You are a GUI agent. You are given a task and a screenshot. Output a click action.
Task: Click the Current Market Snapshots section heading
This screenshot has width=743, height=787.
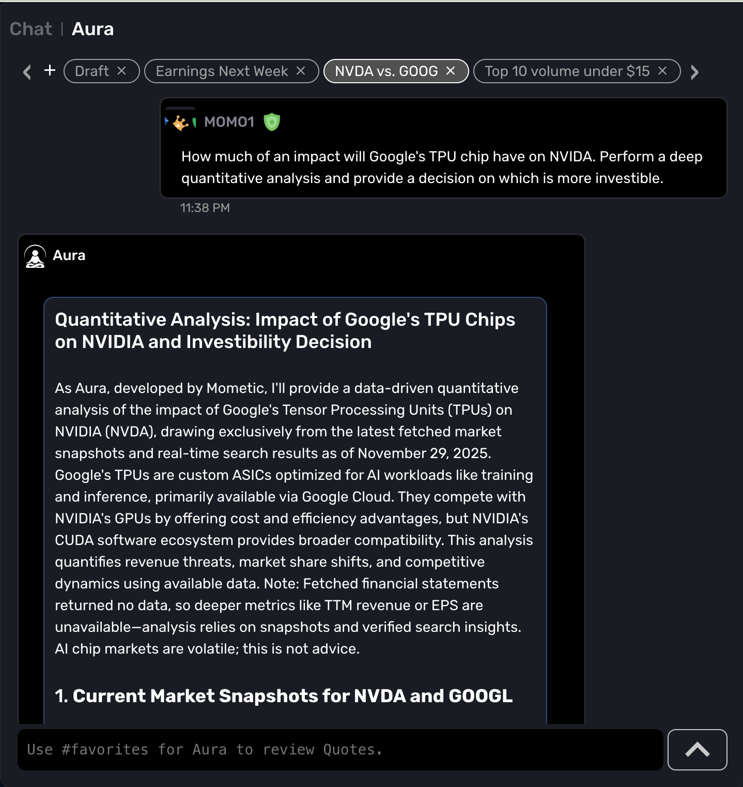(284, 696)
